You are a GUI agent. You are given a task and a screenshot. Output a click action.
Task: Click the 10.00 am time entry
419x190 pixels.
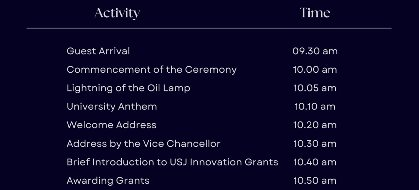315,69
